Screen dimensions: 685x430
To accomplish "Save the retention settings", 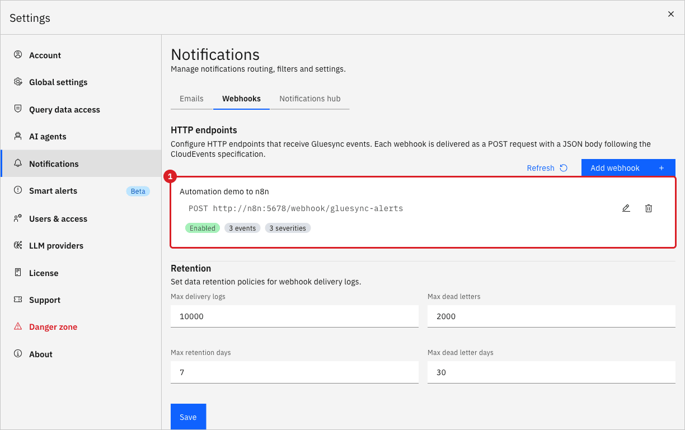I will point(188,417).
